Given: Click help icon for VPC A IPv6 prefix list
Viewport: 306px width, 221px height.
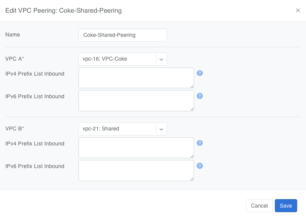Looking at the screenshot, I should pos(200,96).
